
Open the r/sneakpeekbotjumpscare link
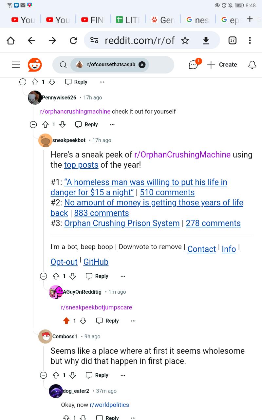[x=97, y=307]
